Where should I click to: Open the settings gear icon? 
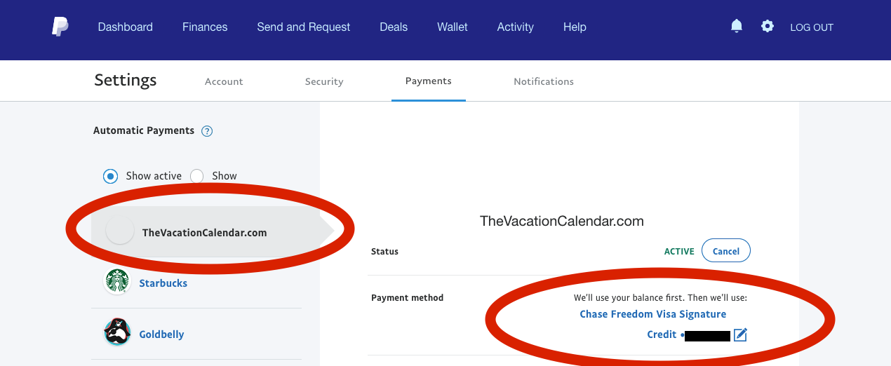coord(768,27)
